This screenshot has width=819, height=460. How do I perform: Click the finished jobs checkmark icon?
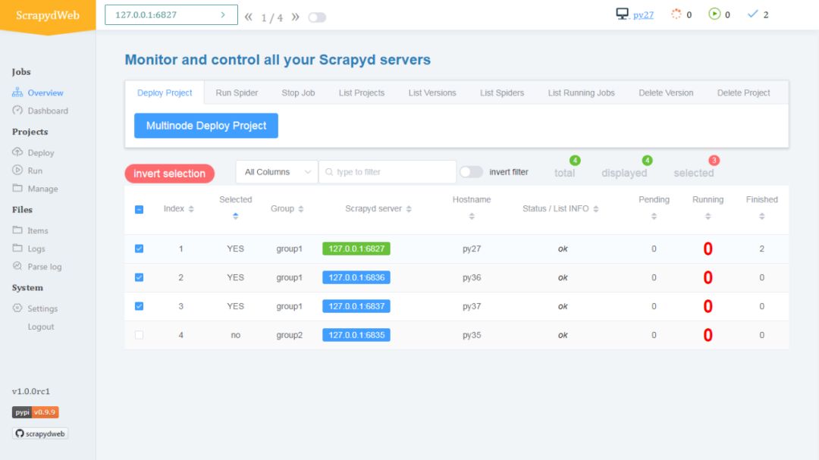[752, 14]
